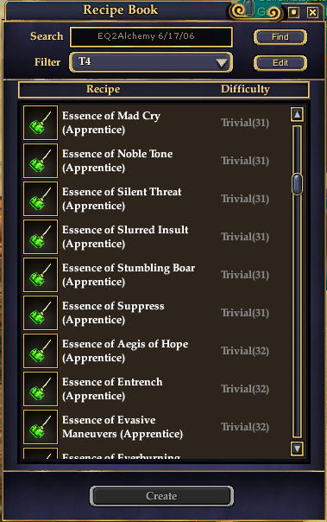Select the Essence of Suppress recipe icon
Image resolution: width=327 pixels, height=522 pixels.
point(41,312)
